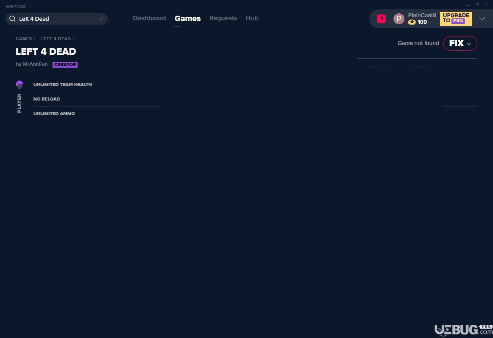Click the purple CREATOR badge
This screenshot has height=338, width=493.
(x=65, y=65)
